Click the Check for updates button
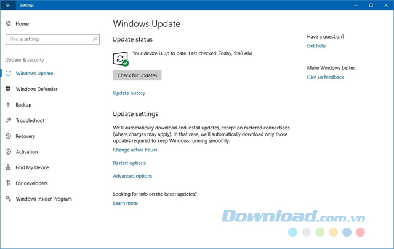The image size is (394, 249). click(x=137, y=75)
